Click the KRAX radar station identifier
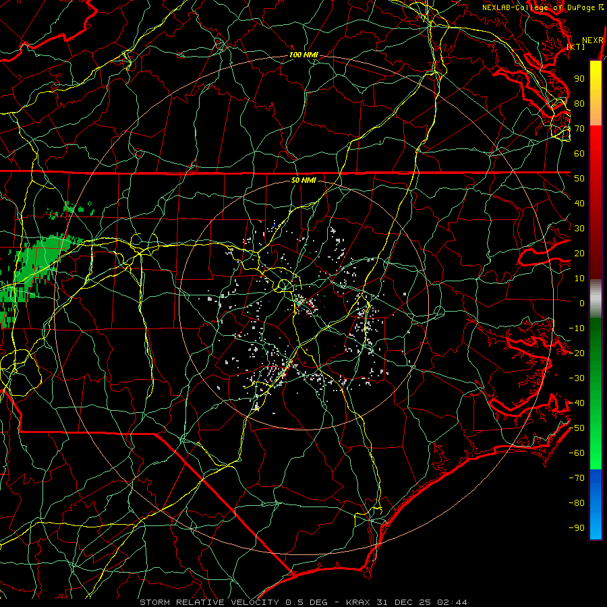The image size is (607, 607). (x=358, y=602)
